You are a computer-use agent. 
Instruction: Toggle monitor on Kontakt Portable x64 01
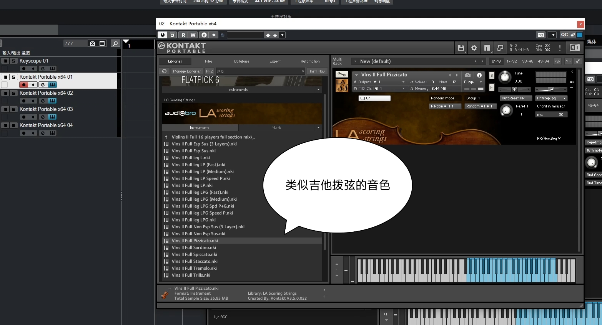[33, 85]
